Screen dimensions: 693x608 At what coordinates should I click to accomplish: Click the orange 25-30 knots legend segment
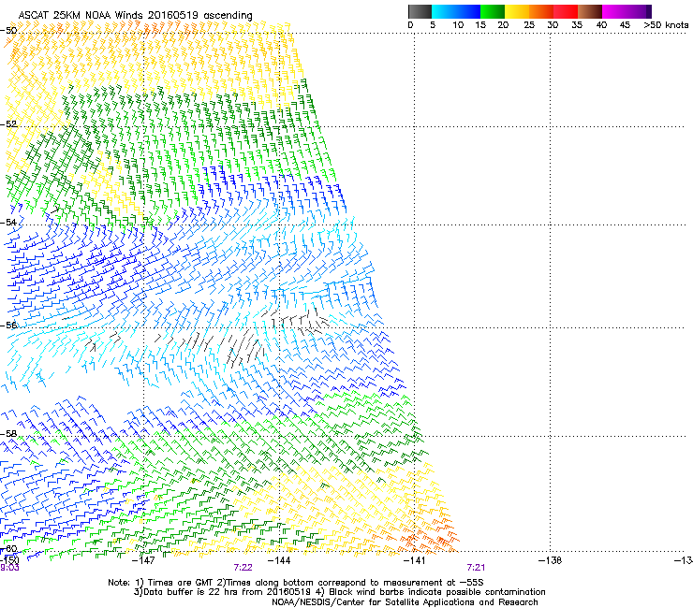[x=541, y=11]
